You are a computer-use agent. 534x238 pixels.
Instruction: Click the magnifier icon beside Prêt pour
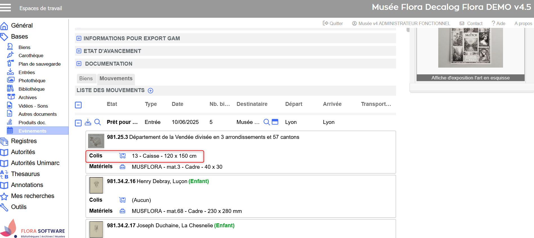[97, 122]
